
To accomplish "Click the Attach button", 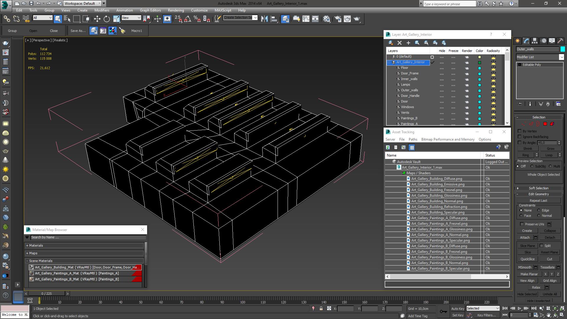I will [525, 237].
